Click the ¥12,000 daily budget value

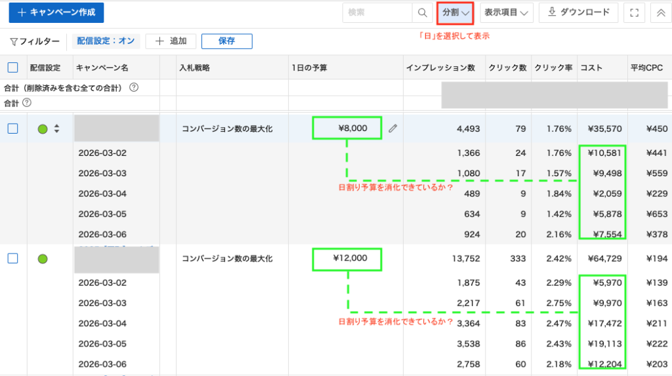point(350,258)
